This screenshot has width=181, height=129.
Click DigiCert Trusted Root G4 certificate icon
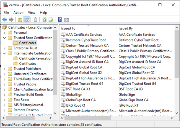(63, 84)
